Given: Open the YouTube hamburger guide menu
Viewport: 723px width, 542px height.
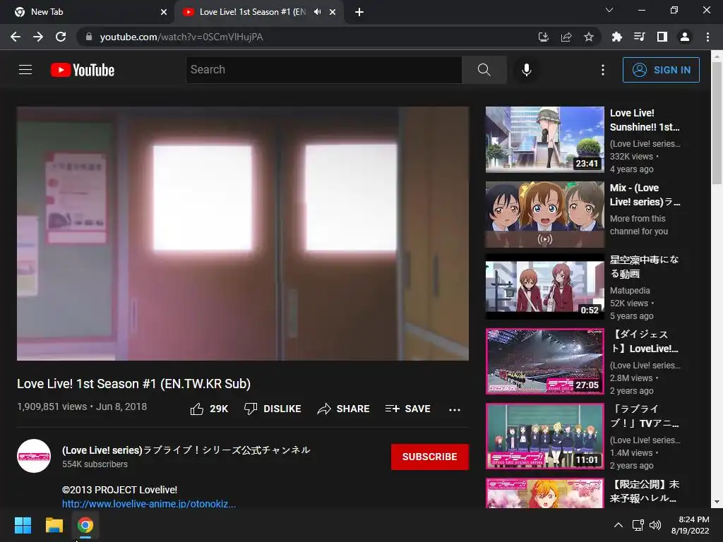Looking at the screenshot, I should click(x=25, y=70).
